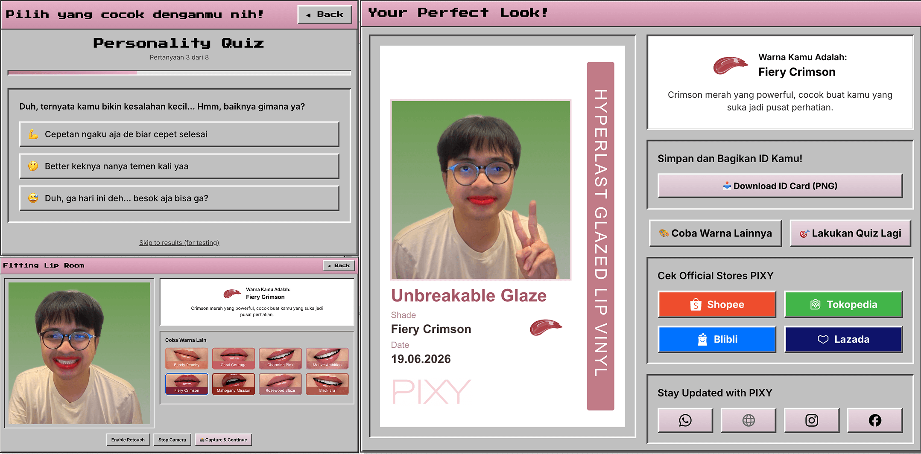
Task: Go Back from the Personality Quiz
Action: coord(325,15)
